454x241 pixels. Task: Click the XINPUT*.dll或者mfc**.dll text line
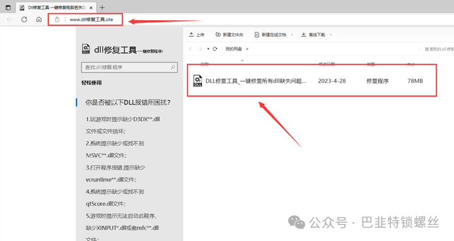pyautogui.click(x=122, y=228)
